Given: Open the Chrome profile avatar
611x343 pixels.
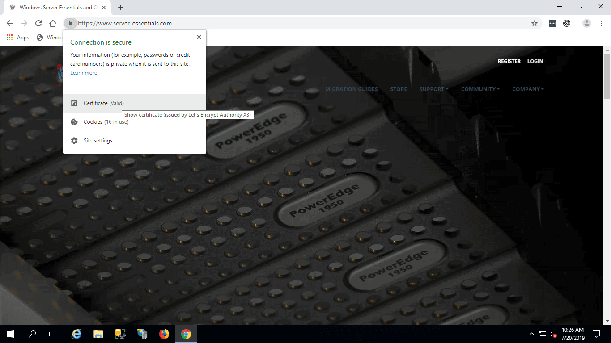Looking at the screenshot, I should [x=587, y=23].
